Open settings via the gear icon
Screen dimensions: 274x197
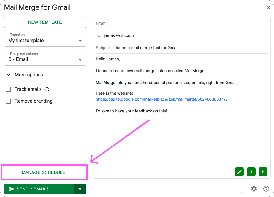click(x=254, y=189)
